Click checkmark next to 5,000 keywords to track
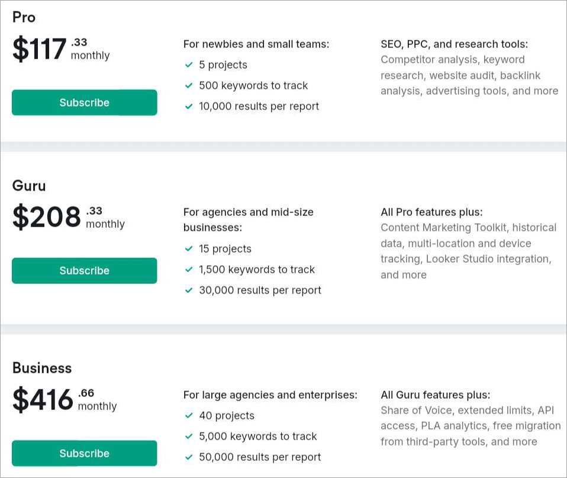Image resolution: width=567 pixels, height=478 pixels. [x=189, y=436]
